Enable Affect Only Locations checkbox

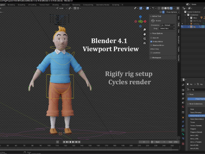click(151, 53)
